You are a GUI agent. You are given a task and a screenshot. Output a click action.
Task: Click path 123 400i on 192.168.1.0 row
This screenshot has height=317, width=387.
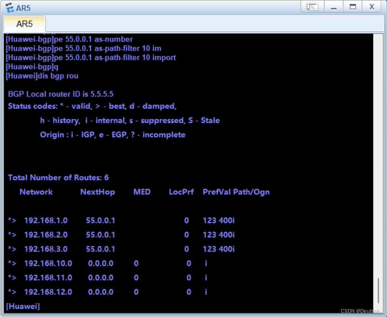click(219, 220)
